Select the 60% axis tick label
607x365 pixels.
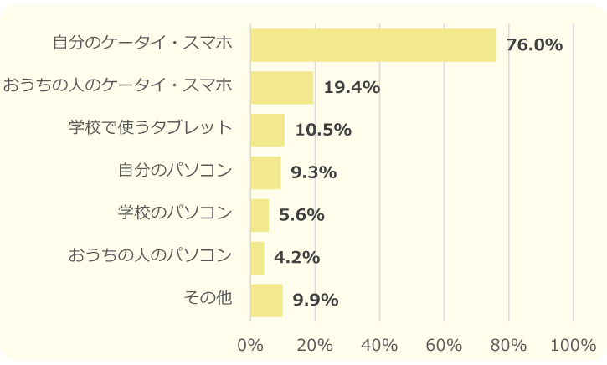pyautogui.click(x=444, y=345)
